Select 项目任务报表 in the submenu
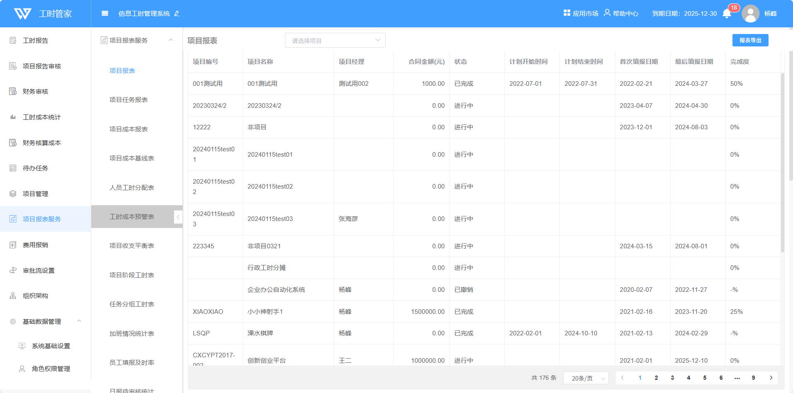Screen dimensions: 793x393 (129, 100)
